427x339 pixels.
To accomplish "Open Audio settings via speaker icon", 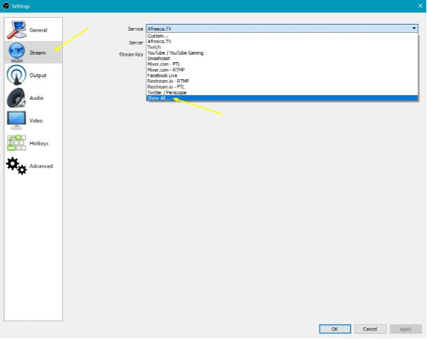I will pos(16,98).
